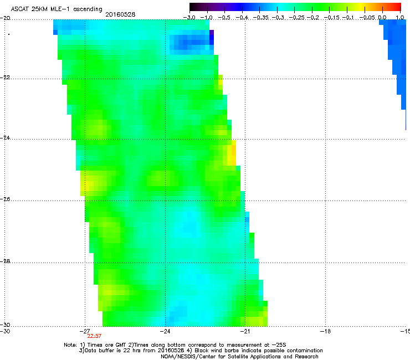Select the -0.25 color bar label
Image resolution: width=410 pixels, height=360 pixels.
[x=296, y=18]
